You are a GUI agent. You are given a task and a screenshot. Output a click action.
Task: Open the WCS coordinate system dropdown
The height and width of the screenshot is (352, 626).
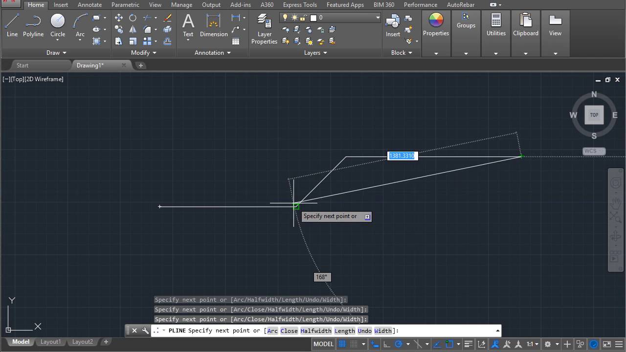coord(594,151)
